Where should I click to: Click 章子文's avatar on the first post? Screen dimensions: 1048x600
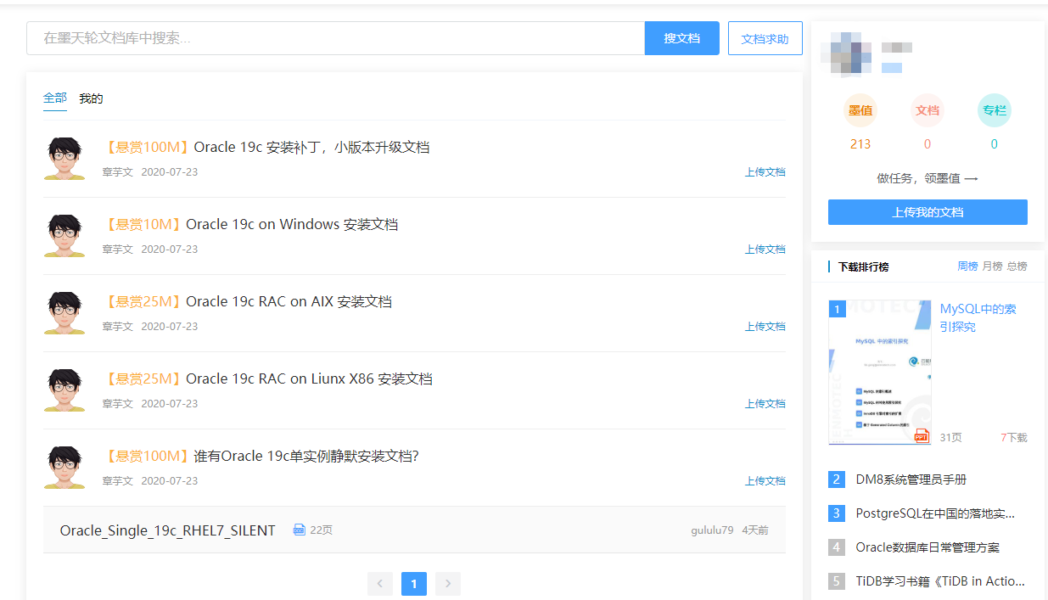point(64,159)
